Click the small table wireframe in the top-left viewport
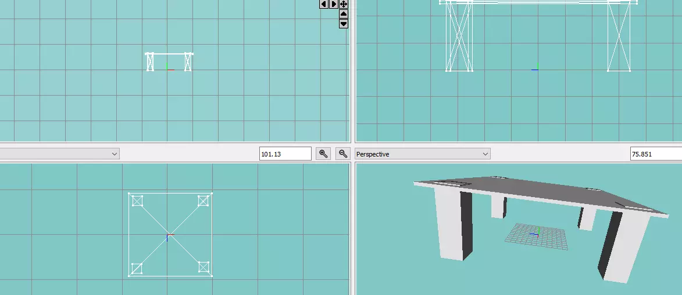Screen dimensions: 682x295 click(x=169, y=62)
